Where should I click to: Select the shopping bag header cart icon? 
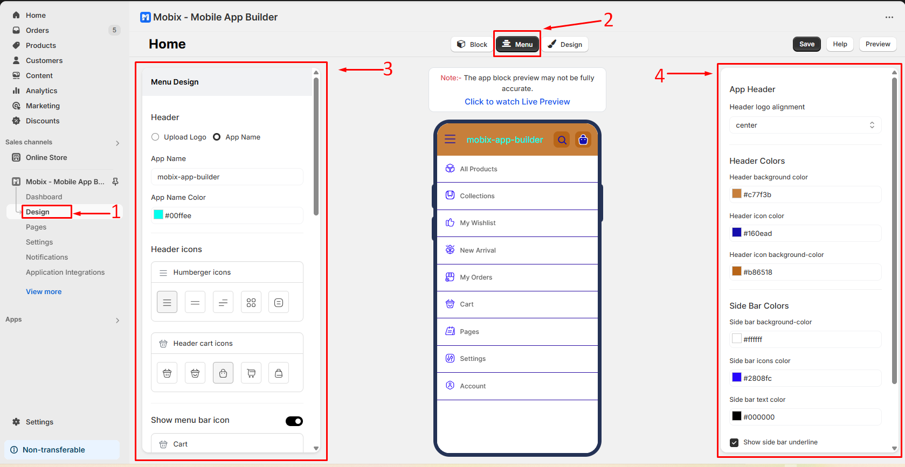223,373
